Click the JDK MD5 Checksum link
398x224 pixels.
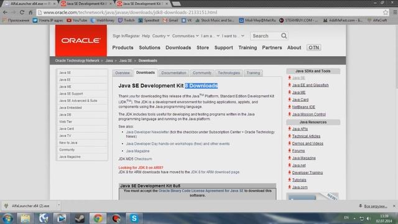143,159
